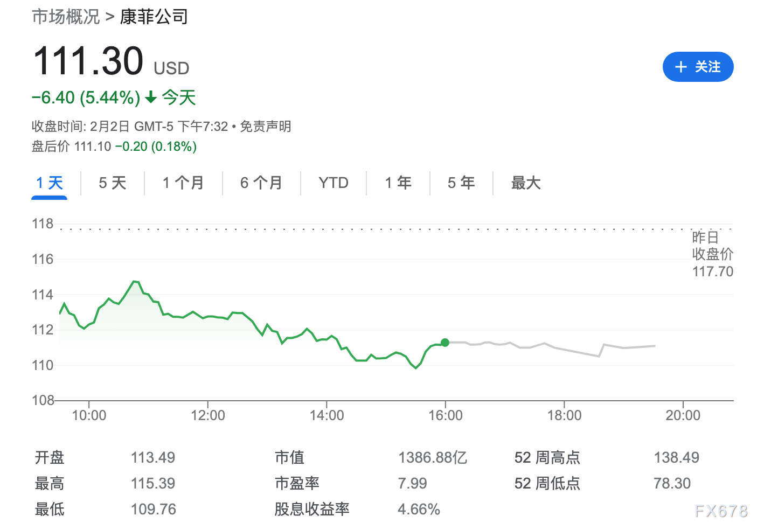Click the 市值 value 1386.88亿
This screenshot has height=530, width=764.
pyautogui.click(x=432, y=458)
